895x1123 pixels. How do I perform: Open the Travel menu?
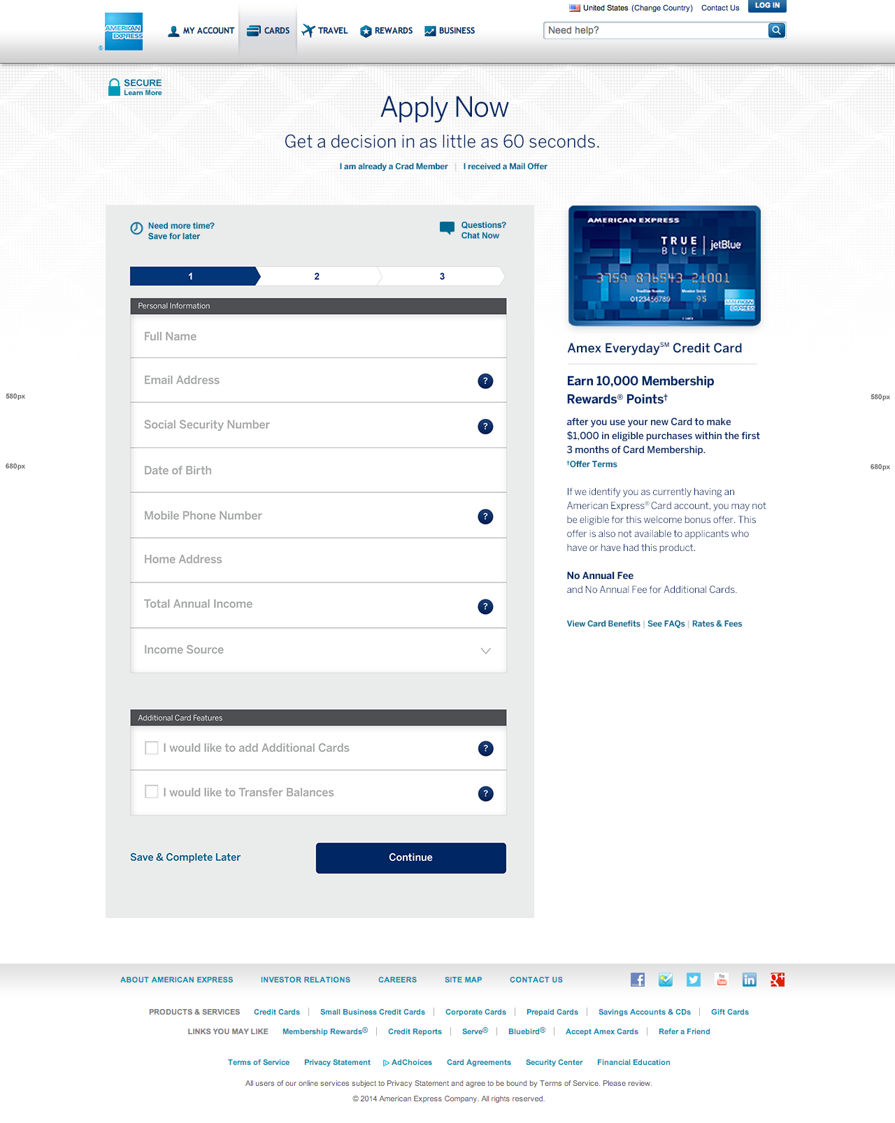[324, 31]
